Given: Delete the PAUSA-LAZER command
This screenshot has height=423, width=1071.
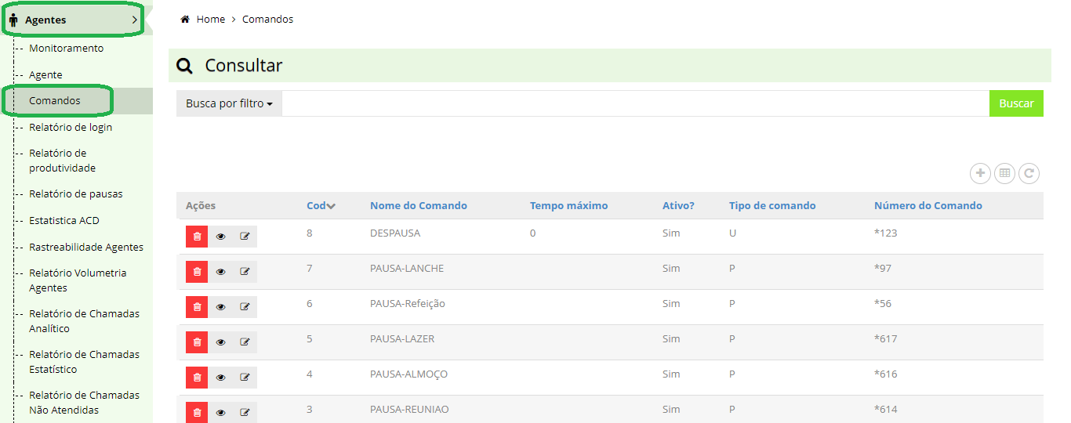Looking at the screenshot, I should click(197, 342).
